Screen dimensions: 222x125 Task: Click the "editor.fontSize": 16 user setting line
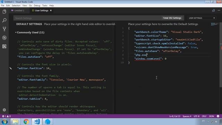click(151, 36)
